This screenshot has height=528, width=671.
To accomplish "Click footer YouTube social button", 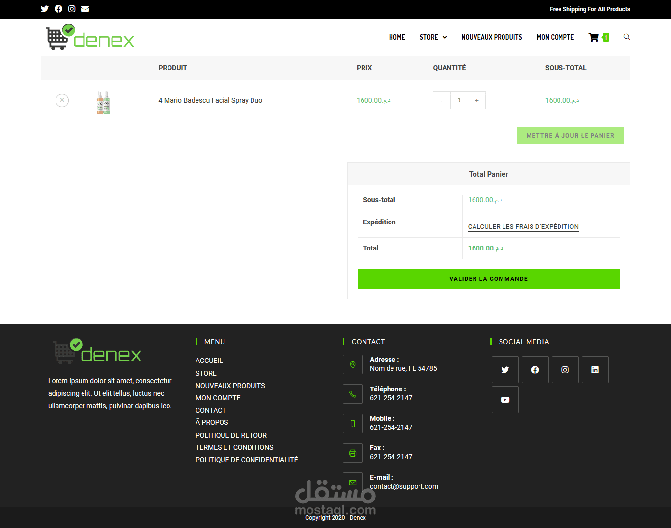I will 505,400.
